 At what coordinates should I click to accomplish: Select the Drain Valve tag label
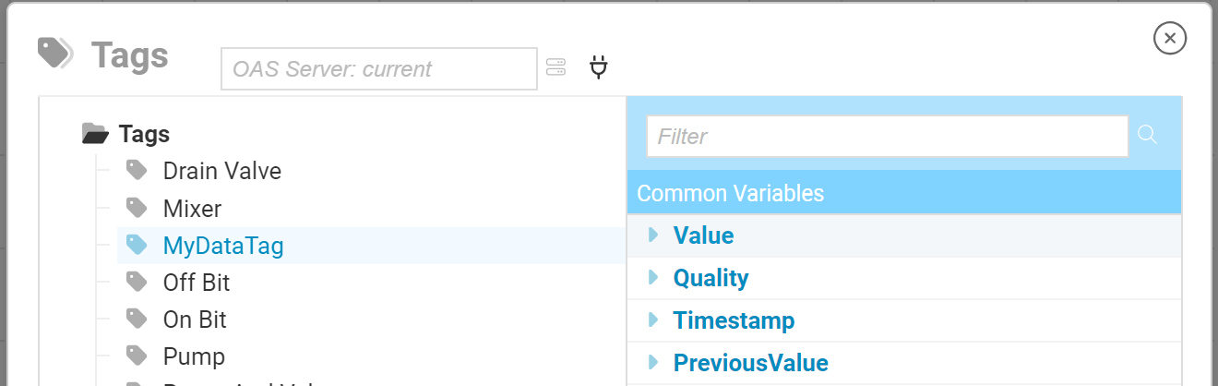tap(222, 171)
